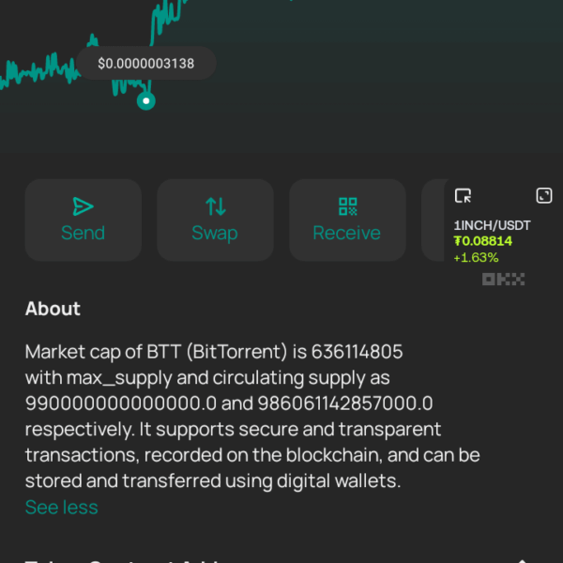Tap the Swap arrows icon
This screenshot has width=563, height=563.
[215, 206]
